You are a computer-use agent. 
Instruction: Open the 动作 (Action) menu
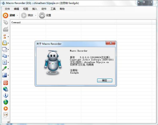[x=44, y=9]
